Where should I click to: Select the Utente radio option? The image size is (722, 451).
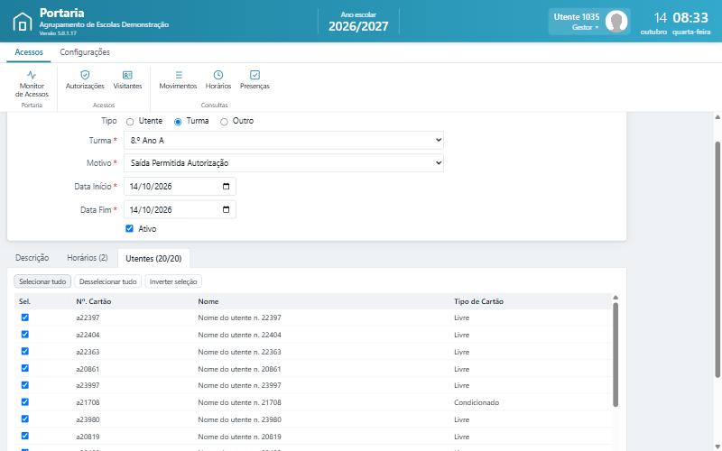point(130,122)
